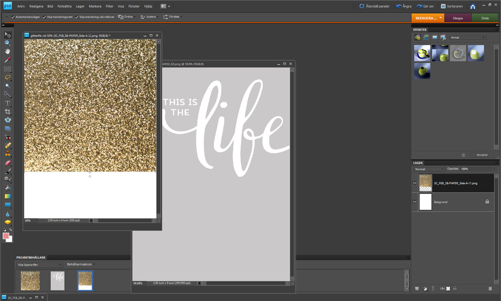The height and width of the screenshot is (301, 501).
Task: Select the Type tool
Action: pos(7,103)
